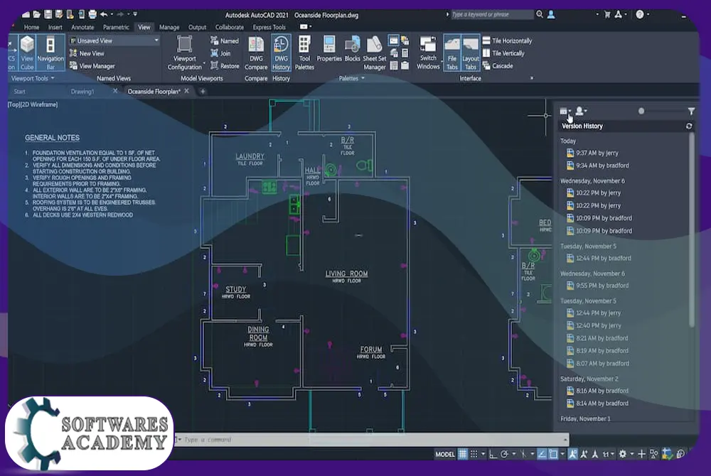Screen dimensions: 711x476
Task: Open date filter dropdown in Version History
Action: (565, 111)
